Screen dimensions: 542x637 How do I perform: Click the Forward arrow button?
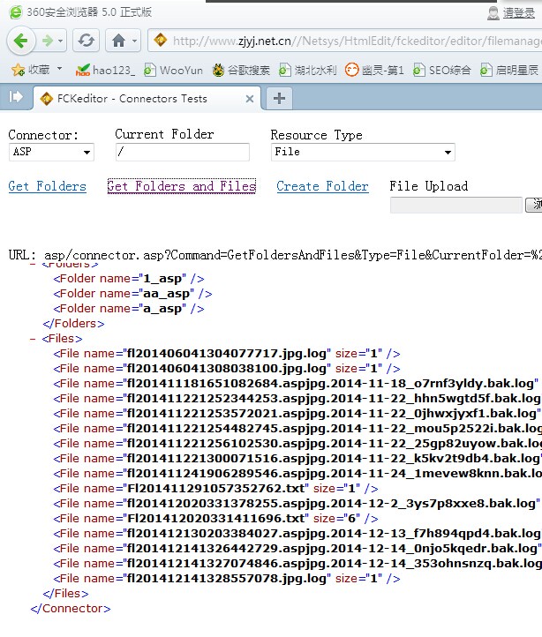point(48,41)
